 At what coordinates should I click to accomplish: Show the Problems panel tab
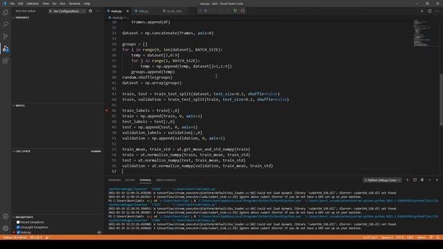[114, 180]
